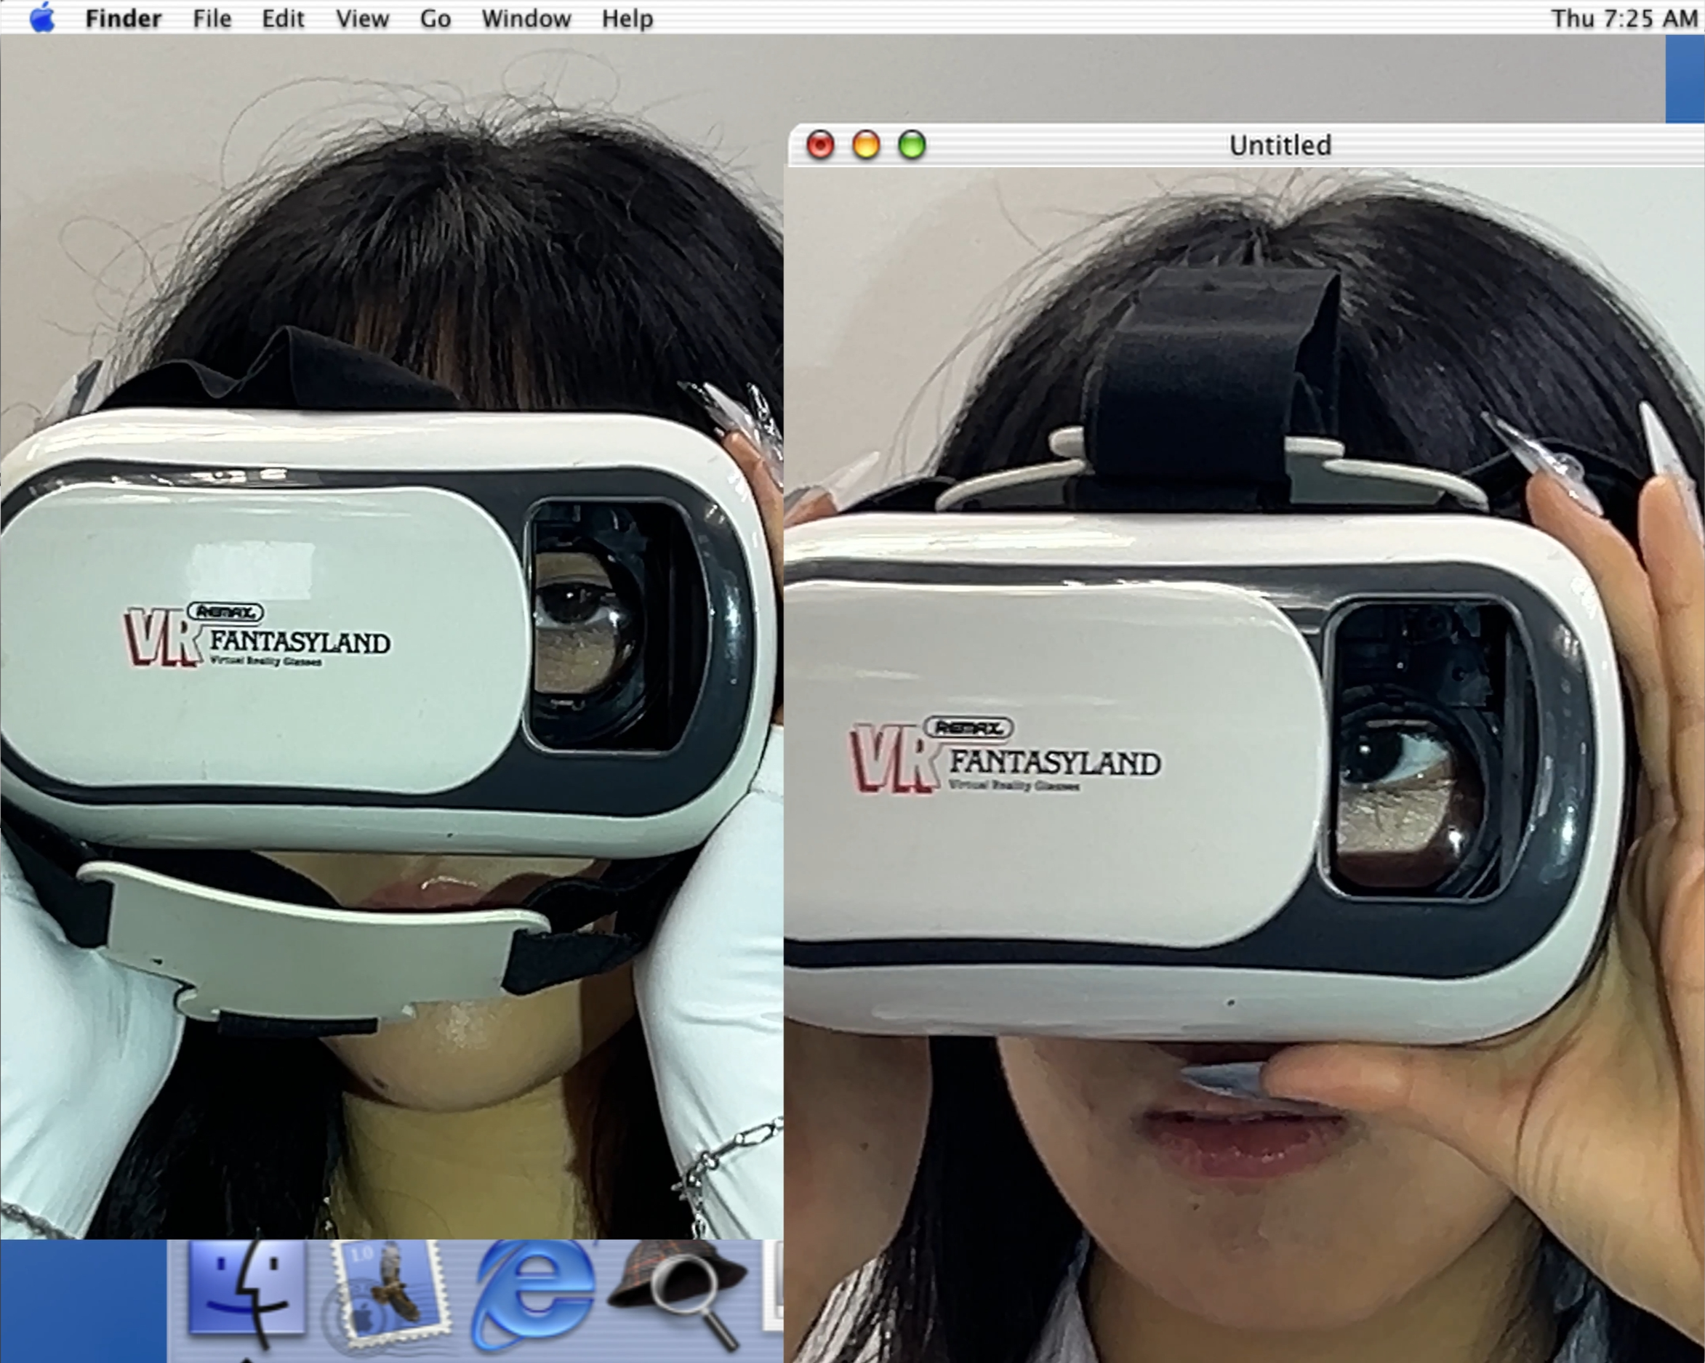The image size is (1705, 1363).
Task: Close the Untitled window with red button
Action: (x=820, y=145)
